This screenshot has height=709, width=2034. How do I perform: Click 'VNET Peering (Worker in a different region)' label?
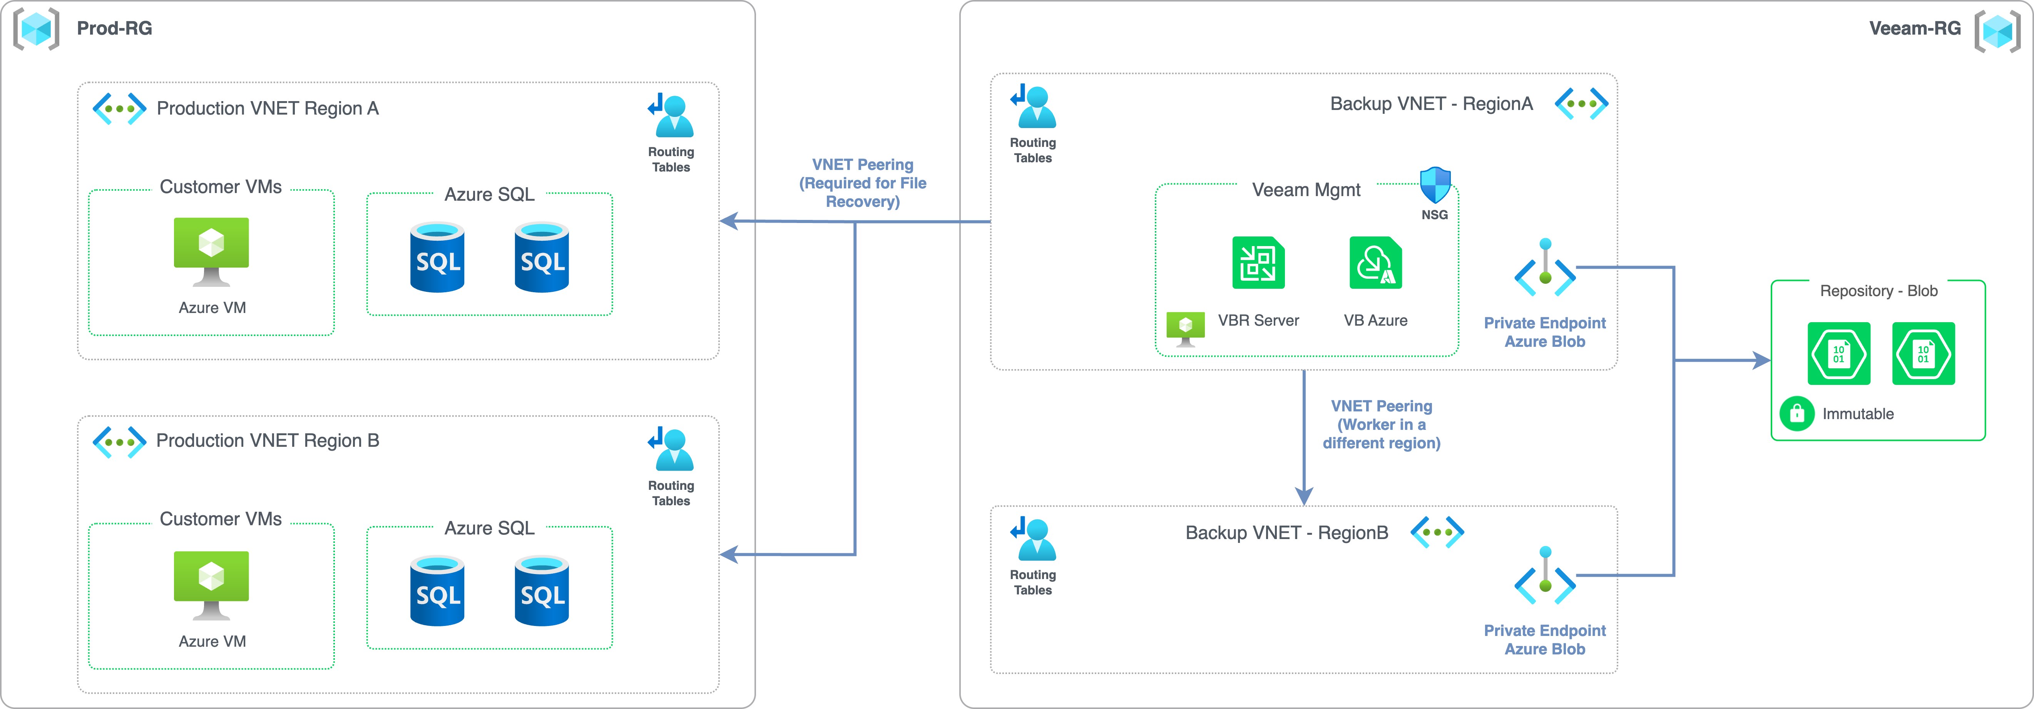[1382, 424]
